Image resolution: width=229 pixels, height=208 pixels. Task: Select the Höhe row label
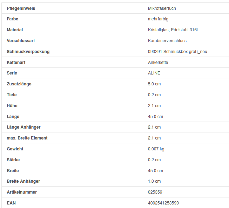(x=12, y=106)
